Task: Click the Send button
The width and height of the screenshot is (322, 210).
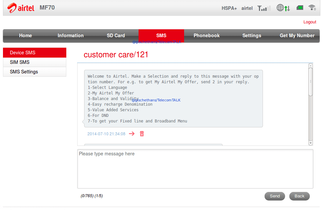Action: pyautogui.click(x=275, y=196)
